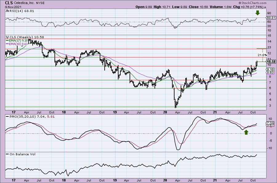Click the Volume 1.8M value
This screenshot has height=183, width=277.
click(x=220, y=7)
